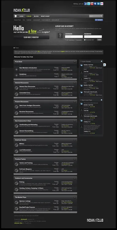117x230 pixels.
Task: Collapse the New Forum Posts sidebar block
Action: coord(102,100)
